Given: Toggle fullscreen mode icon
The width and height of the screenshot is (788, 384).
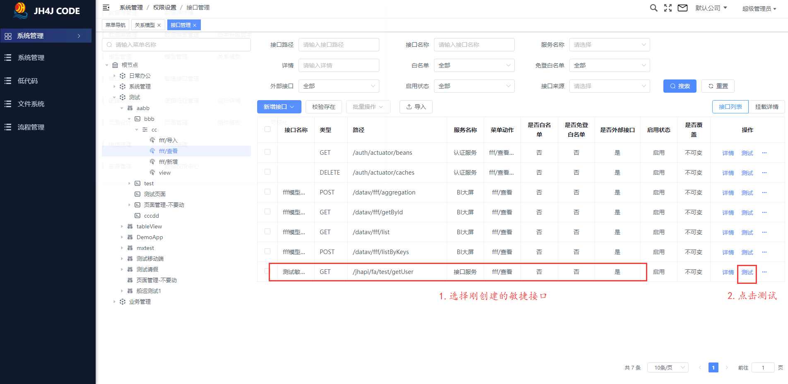Looking at the screenshot, I should tap(668, 8).
